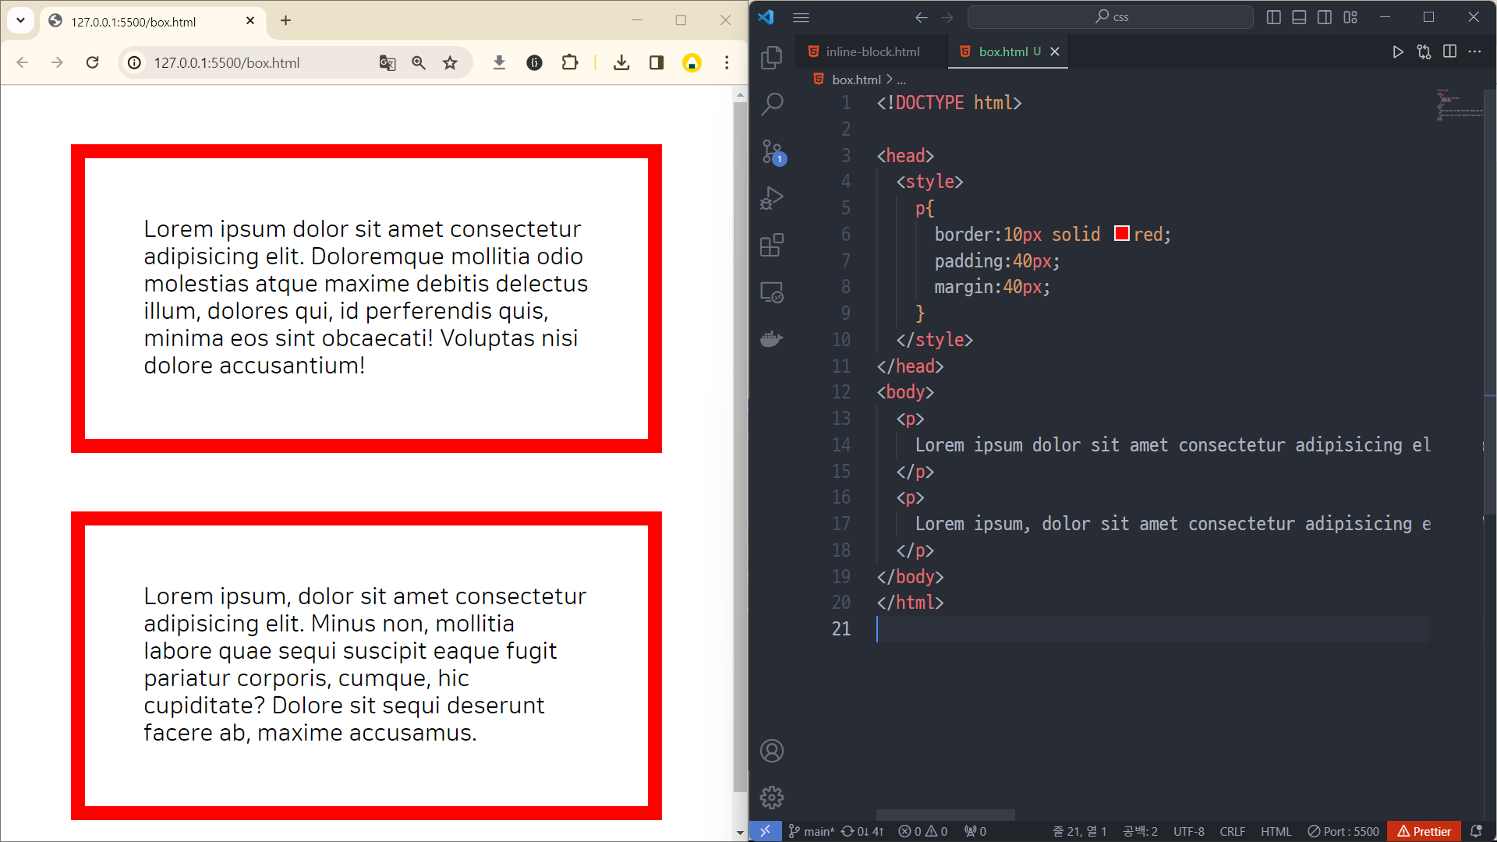Open editor More Actions ellipsis menu

tap(1474, 51)
